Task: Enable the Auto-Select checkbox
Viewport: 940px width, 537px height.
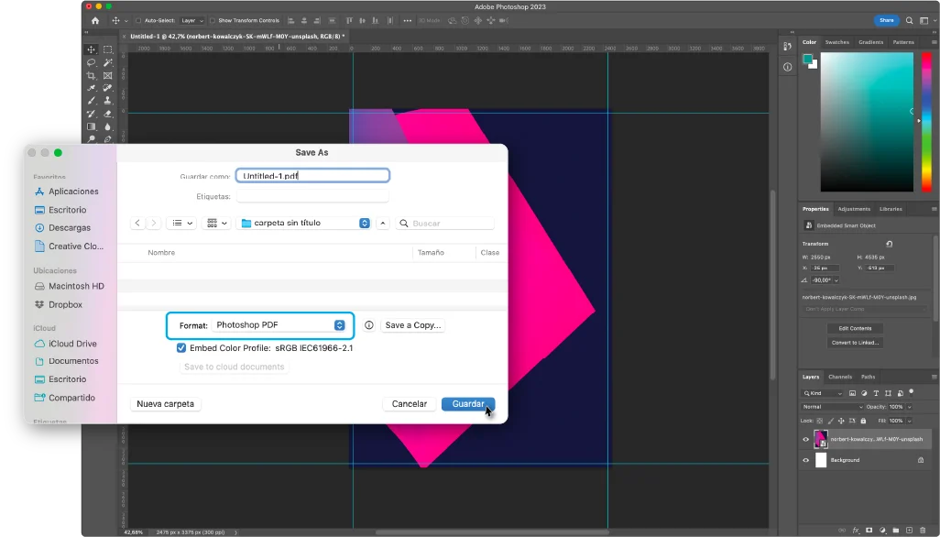Action: coord(138,20)
